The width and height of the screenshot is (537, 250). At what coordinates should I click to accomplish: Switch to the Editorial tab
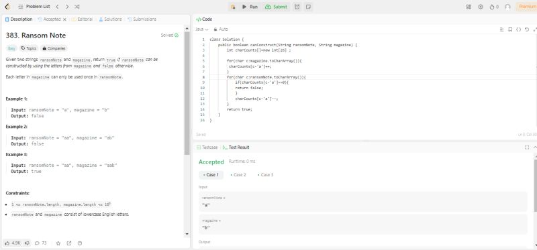click(83, 19)
